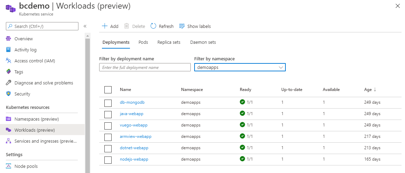
Task: Open the Overview menu item
Action: (24, 39)
